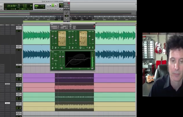Toggle the Band 4 enable button
Screen dimensions: 183x117
[x=89, y=48]
